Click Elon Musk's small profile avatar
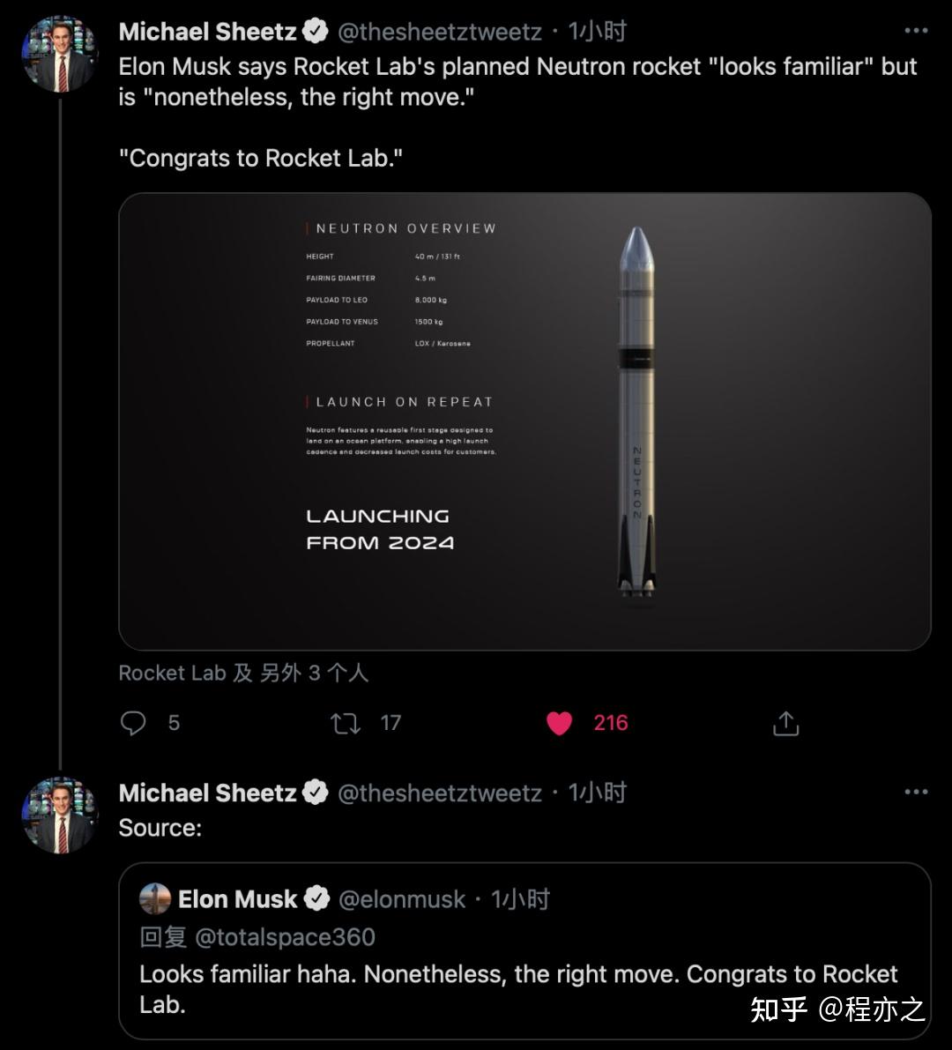Viewport: 952px width, 1050px height. click(155, 898)
